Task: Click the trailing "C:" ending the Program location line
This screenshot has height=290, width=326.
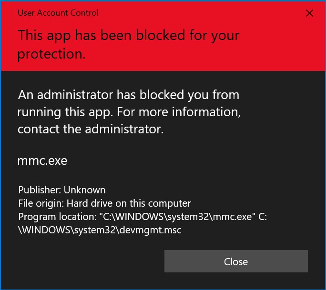Action: (x=263, y=217)
